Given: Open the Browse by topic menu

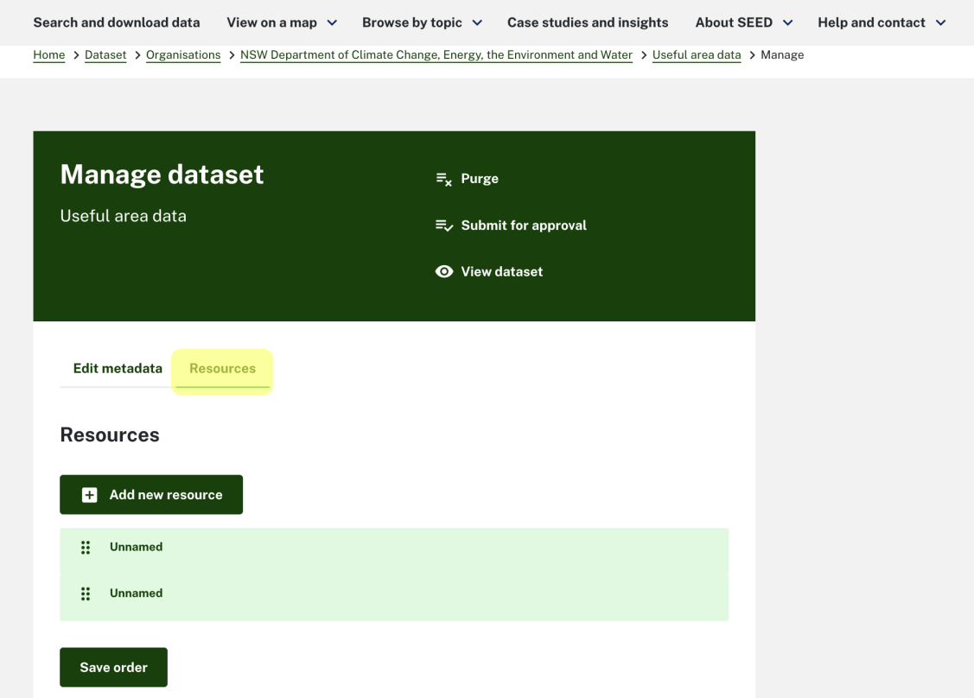Looking at the screenshot, I should point(412,22).
